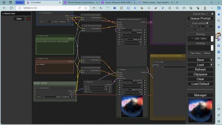
Task: Open View History
Action: click(x=200, y=29)
